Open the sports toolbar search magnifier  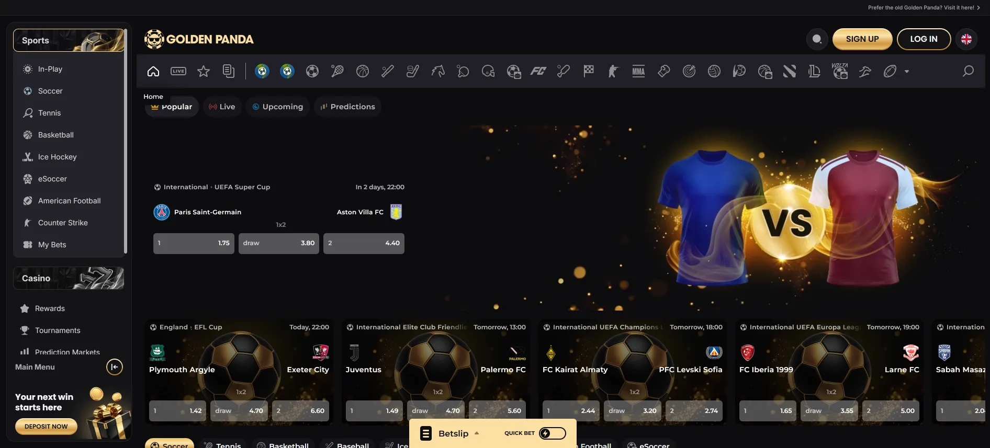click(x=968, y=71)
